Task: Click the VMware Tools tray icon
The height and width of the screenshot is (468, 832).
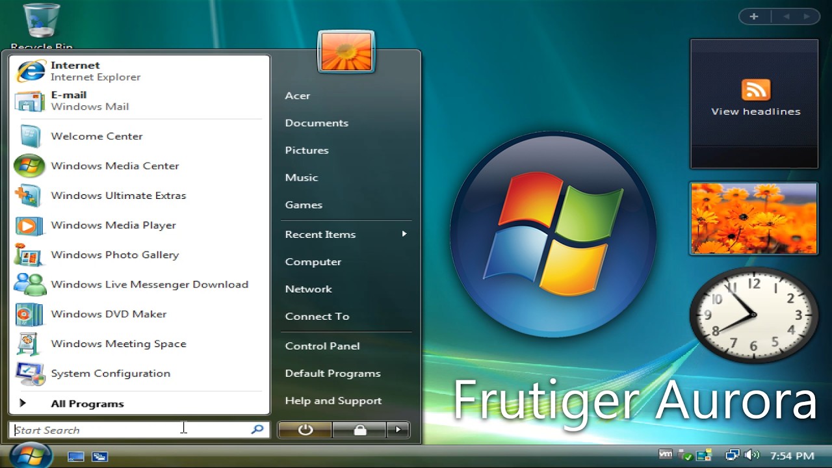Action: (666, 455)
